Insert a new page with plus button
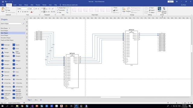 (41, 100)
